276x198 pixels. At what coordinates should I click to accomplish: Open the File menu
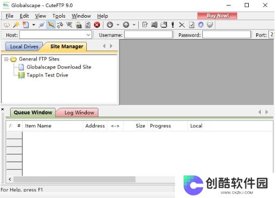[x=9, y=16]
